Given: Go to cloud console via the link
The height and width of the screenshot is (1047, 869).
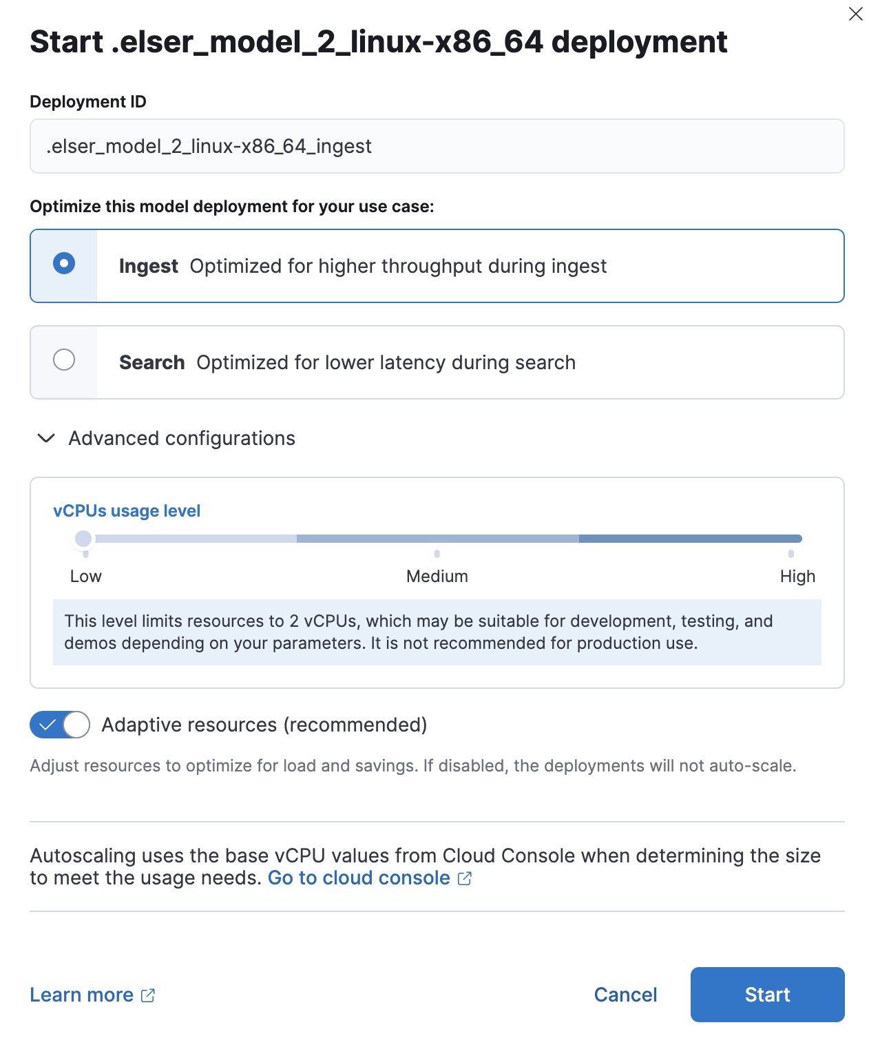Looking at the screenshot, I should tap(358, 878).
